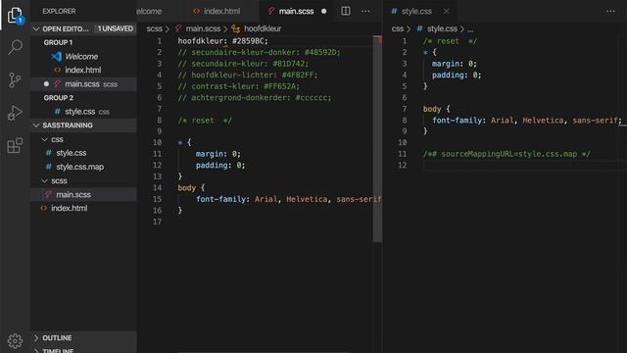Expand the Timeline section
627x353 pixels.
click(36, 351)
